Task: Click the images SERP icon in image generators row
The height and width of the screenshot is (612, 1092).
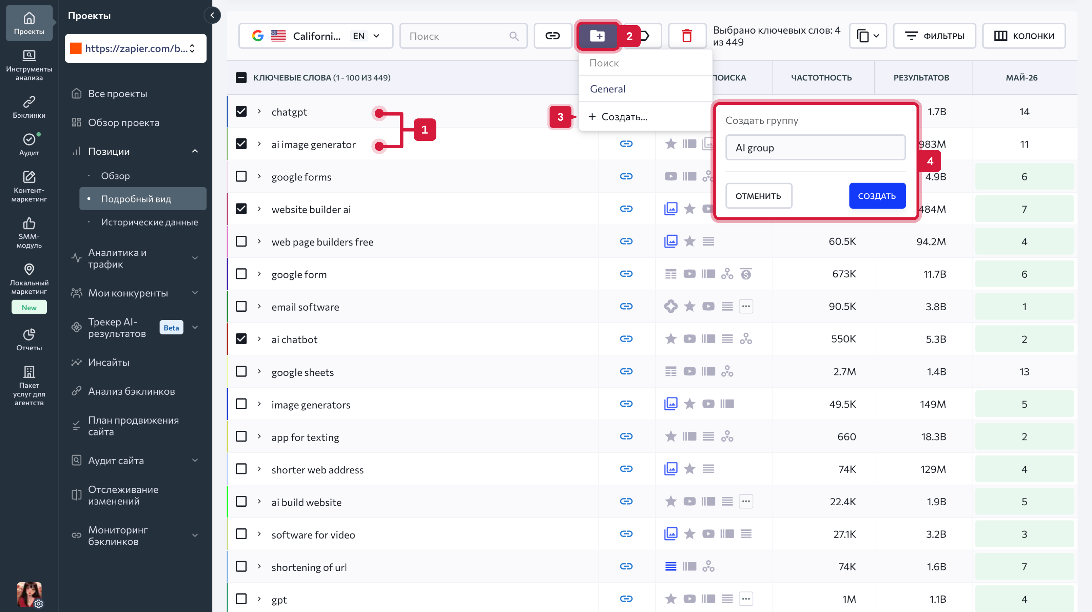Action: (x=671, y=404)
